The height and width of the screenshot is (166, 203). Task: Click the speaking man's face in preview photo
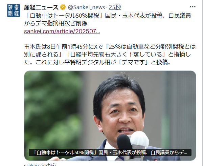(121, 114)
